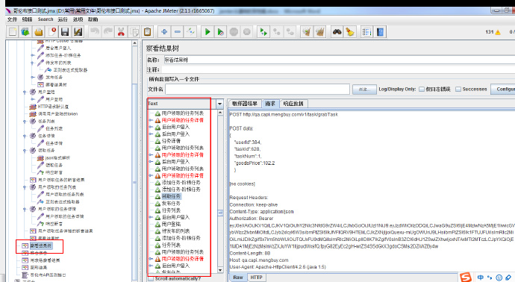Switch to the HTTP view tab at bottom
Image resolution: width=515 pixels, height=282 pixels.
tap(256, 278)
